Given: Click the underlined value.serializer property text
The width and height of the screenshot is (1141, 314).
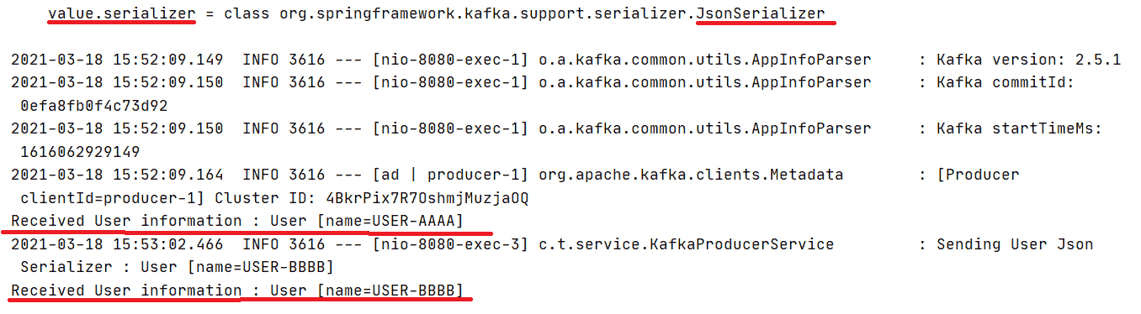Looking at the screenshot, I should [122, 13].
